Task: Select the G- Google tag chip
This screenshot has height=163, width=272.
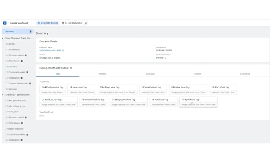Action: coord(72,23)
